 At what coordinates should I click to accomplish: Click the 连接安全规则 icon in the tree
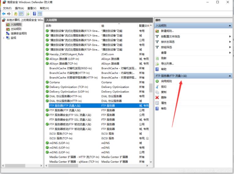(x=8, y=33)
